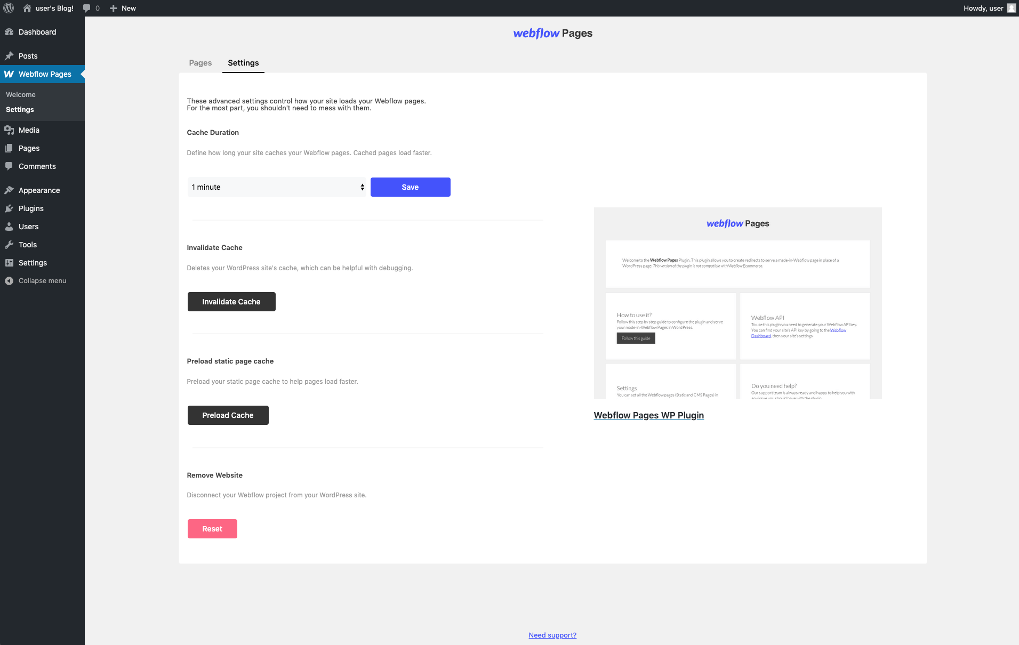Image resolution: width=1019 pixels, height=645 pixels.
Task: Click Collapse menu label
Action: 43,281
